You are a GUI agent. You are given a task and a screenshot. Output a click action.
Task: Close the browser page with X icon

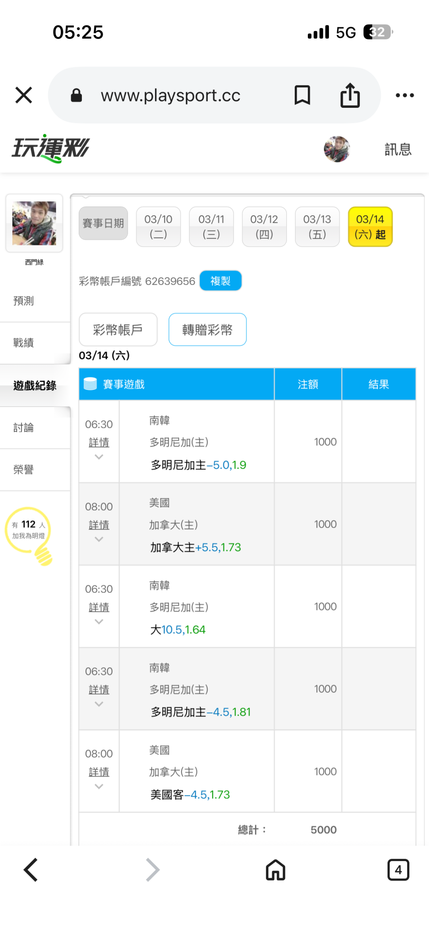click(x=24, y=95)
